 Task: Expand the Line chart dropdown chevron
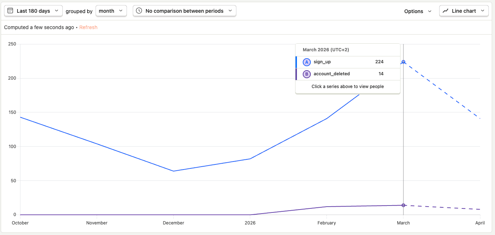coord(483,11)
